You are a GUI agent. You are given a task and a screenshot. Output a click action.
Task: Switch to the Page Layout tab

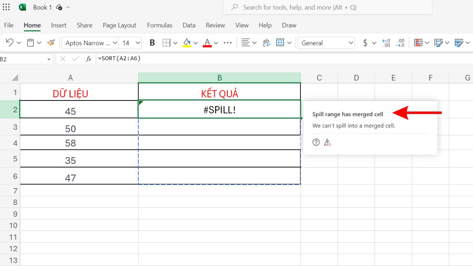pos(119,25)
